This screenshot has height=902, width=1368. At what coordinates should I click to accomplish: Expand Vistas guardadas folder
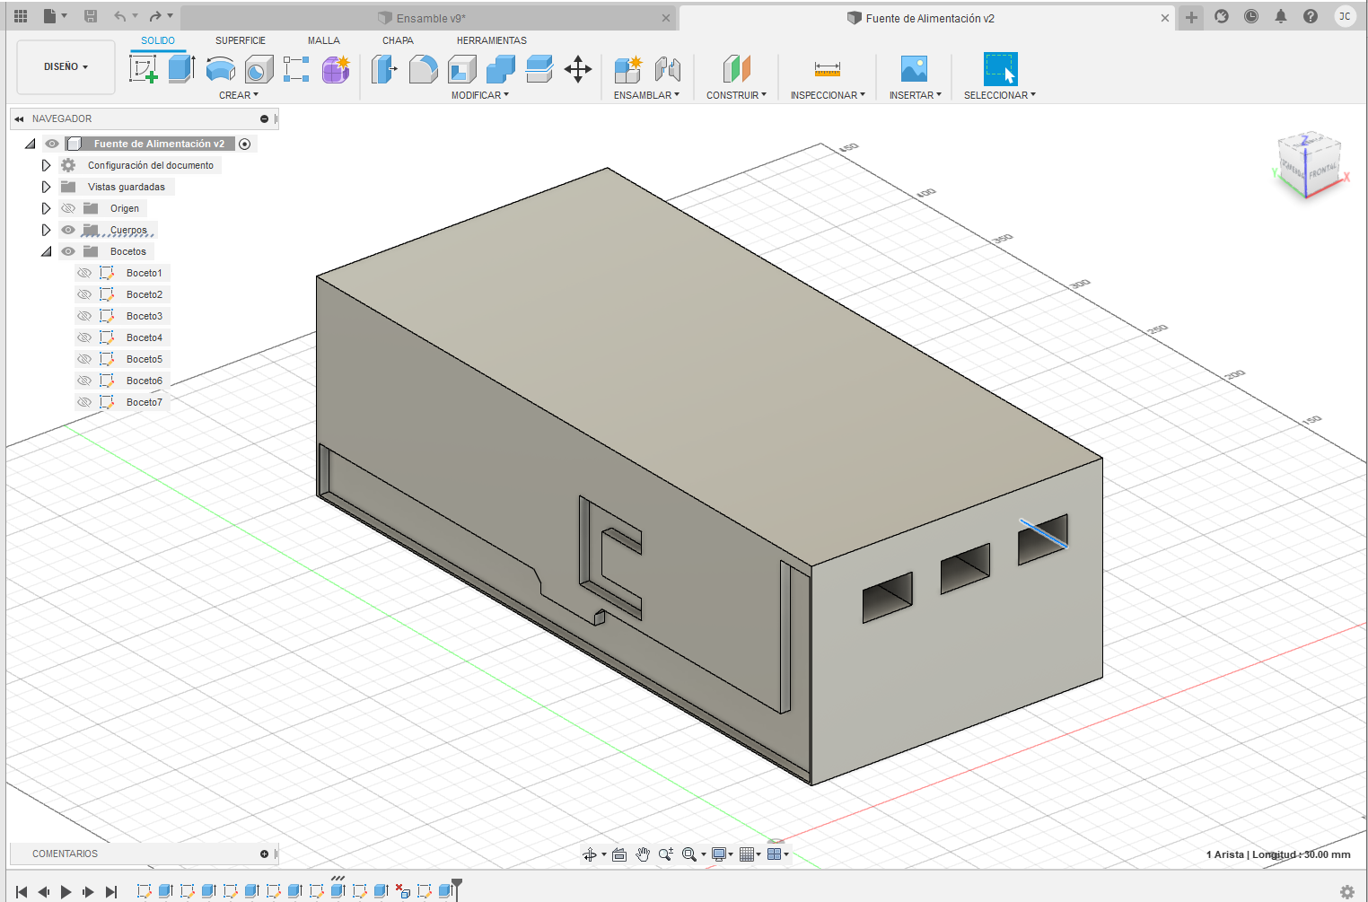click(46, 187)
